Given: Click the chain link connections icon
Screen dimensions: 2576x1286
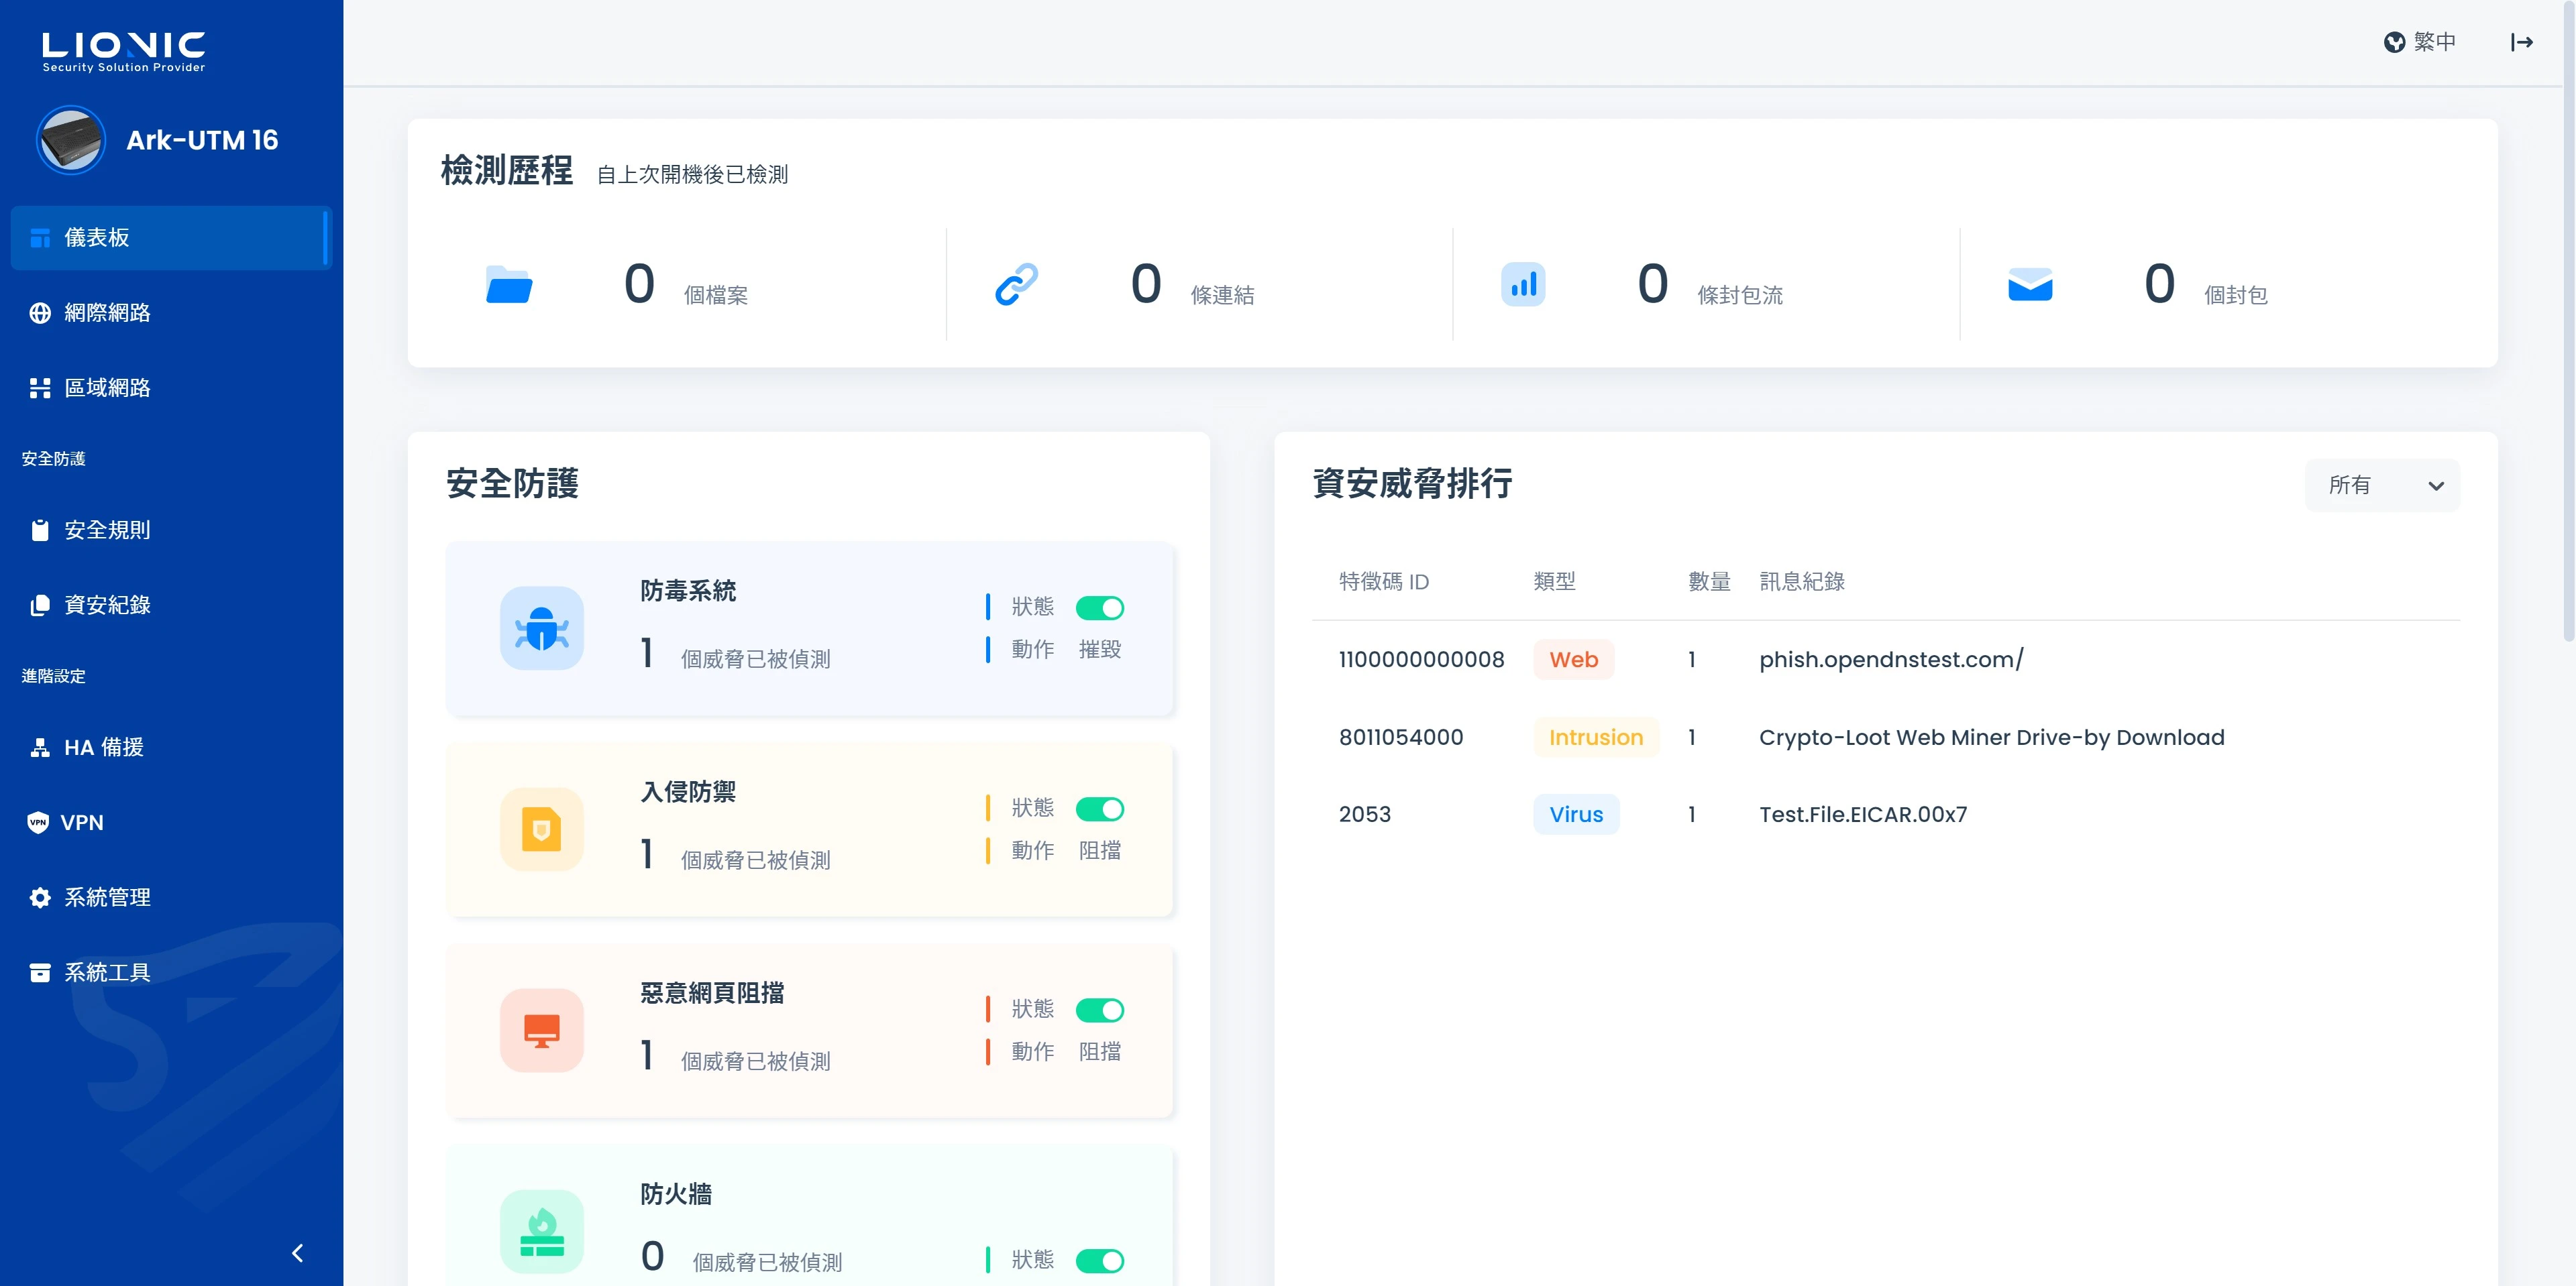Looking at the screenshot, I should pyautogui.click(x=1016, y=285).
